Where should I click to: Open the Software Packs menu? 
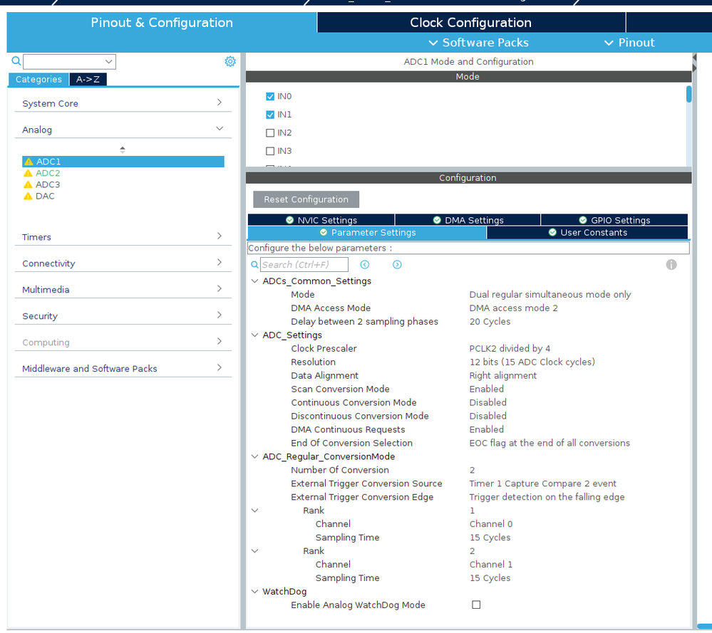coord(478,42)
